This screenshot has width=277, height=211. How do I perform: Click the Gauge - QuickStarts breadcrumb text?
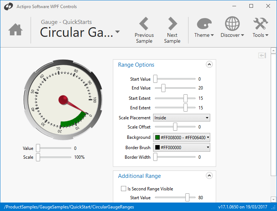click(x=66, y=22)
